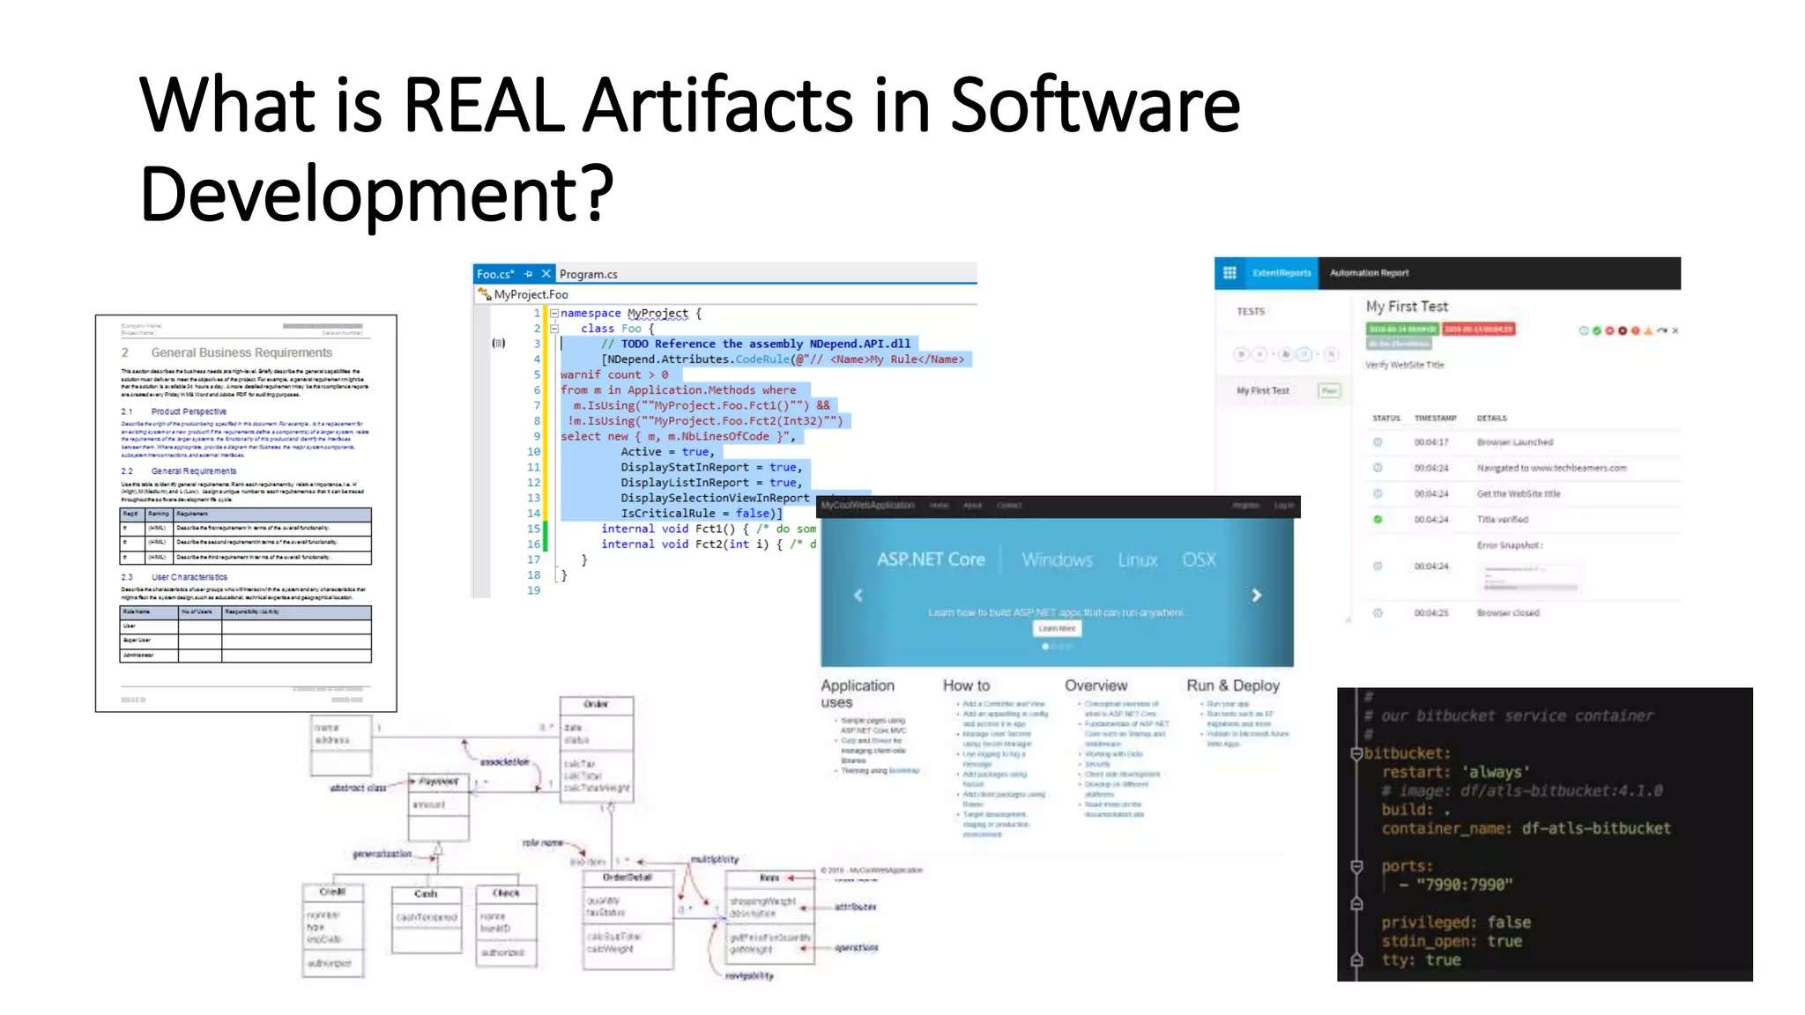
Task: Filter steps by green pass icon in report header
Action: (1596, 330)
